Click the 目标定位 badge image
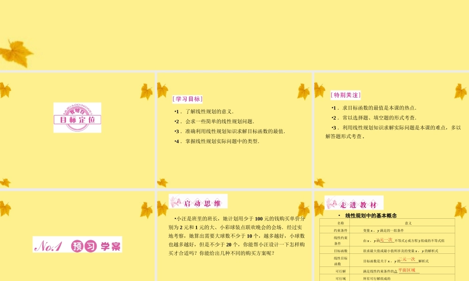The image size is (469, 281). pos(77,118)
